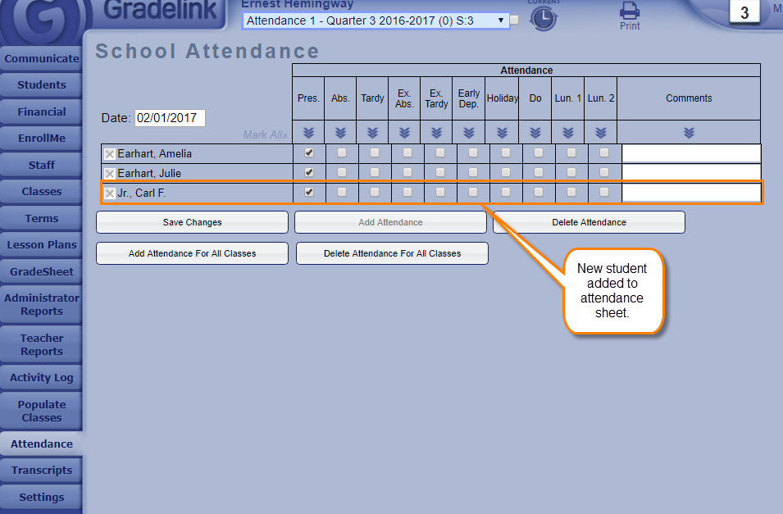Click the Save Changes button
This screenshot has height=514, width=783.
(192, 222)
